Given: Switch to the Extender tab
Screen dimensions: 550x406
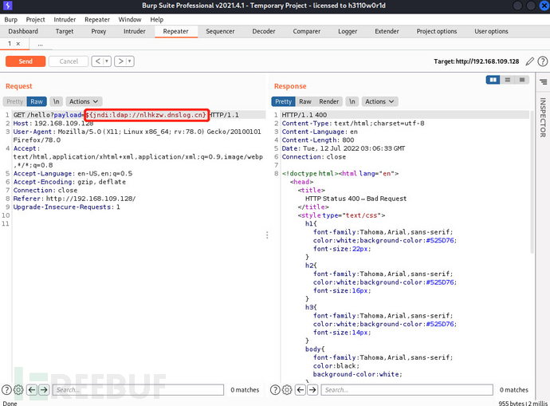Looking at the screenshot, I should [x=387, y=31].
